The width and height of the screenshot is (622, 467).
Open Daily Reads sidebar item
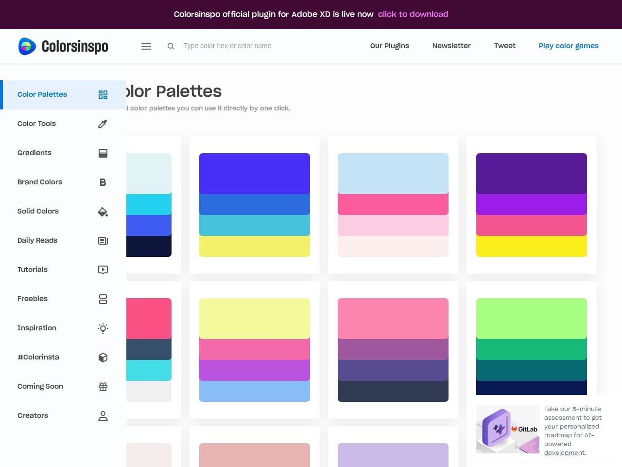63,241
